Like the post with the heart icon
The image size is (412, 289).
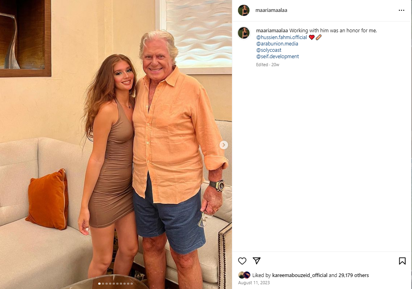[x=242, y=261]
